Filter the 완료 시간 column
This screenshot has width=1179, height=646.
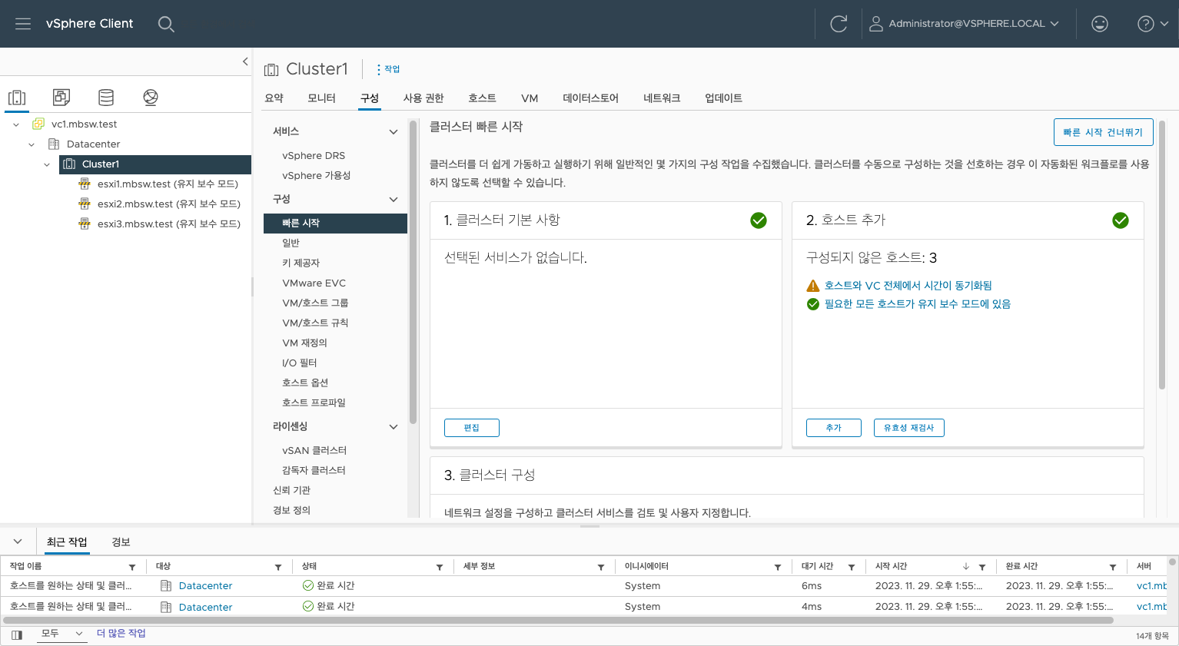pyautogui.click(x=1113, y=567)
